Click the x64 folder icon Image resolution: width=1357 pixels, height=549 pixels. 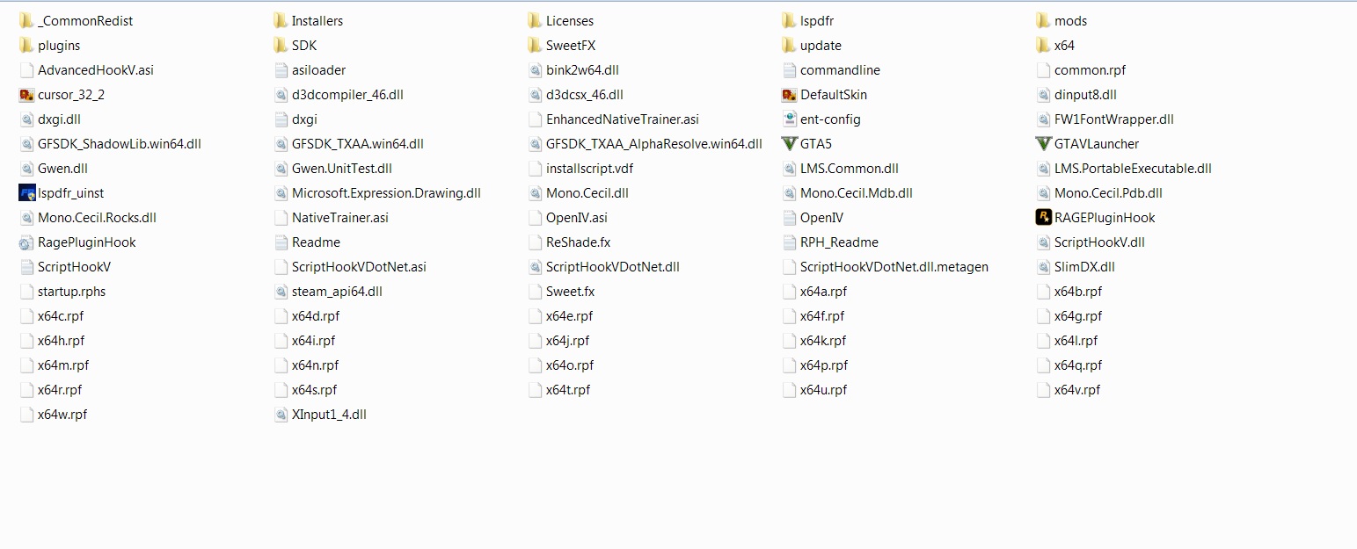(1043, 45)
